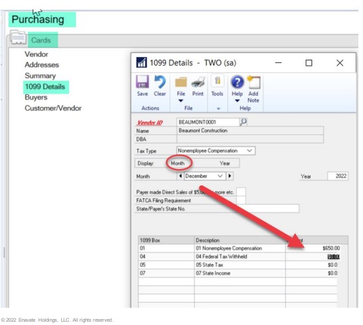363x325 pixels.
Task: Click the Purchasing heading
Action: pyautogui.click(x=38, y=19)
